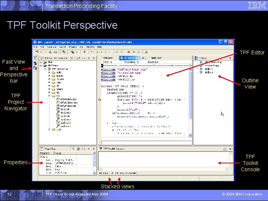This screenshot has width=268, height=201.
Task: Select idFunctions.cpp in the navigator tree
Action: (x=69, y=103)
